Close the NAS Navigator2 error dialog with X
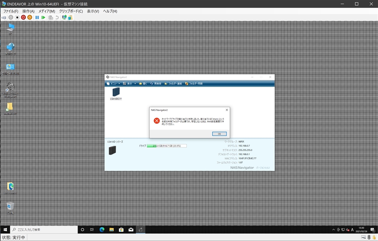378x241 pixels. point(227,110)
